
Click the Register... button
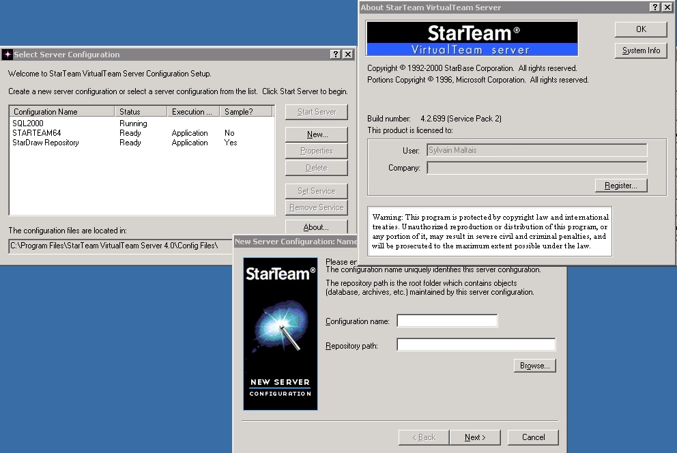pos(621,186)
